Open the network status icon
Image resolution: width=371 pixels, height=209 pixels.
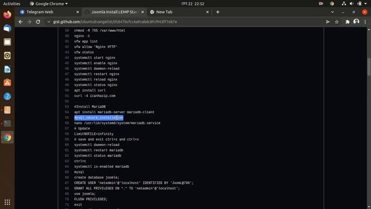(x=344, y=3)
